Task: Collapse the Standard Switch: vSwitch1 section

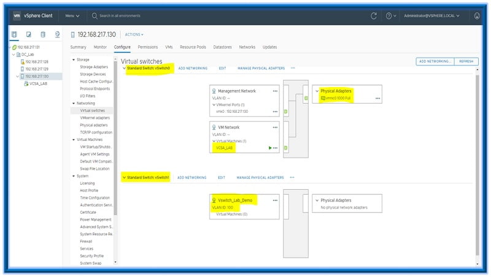Action: pos(125,178)
